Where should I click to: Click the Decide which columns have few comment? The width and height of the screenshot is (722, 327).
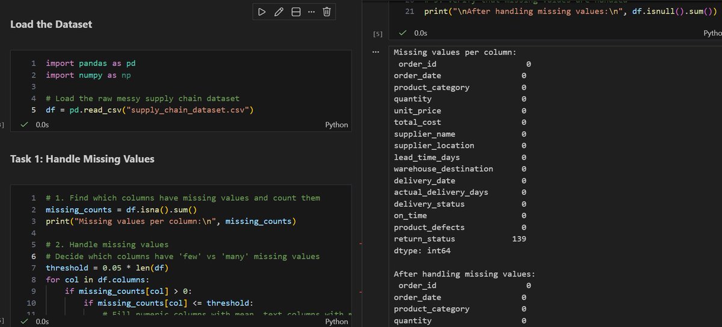point(183,256)
